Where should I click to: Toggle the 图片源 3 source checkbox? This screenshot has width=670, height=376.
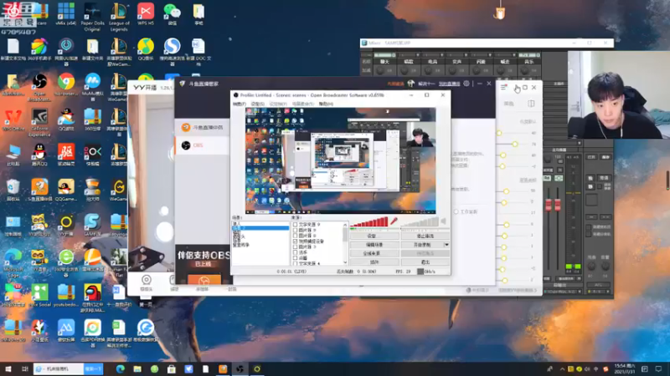[x=296, y=246]
